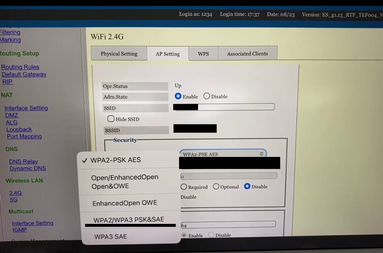Go to the Port Mapping page
This screenshot has height=253, width=383.
pyautogui.click(x=24, y=136)
